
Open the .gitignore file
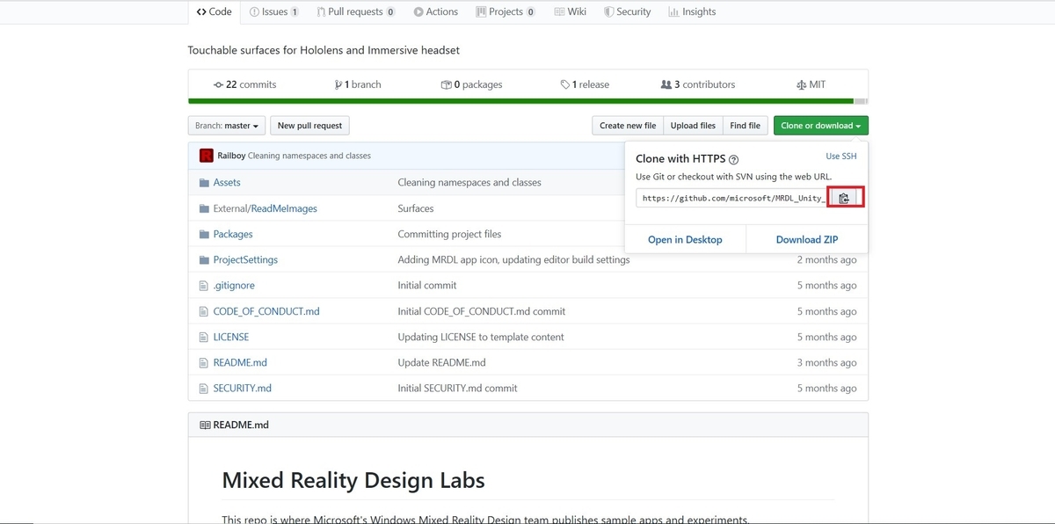click(x=234, y=286)
